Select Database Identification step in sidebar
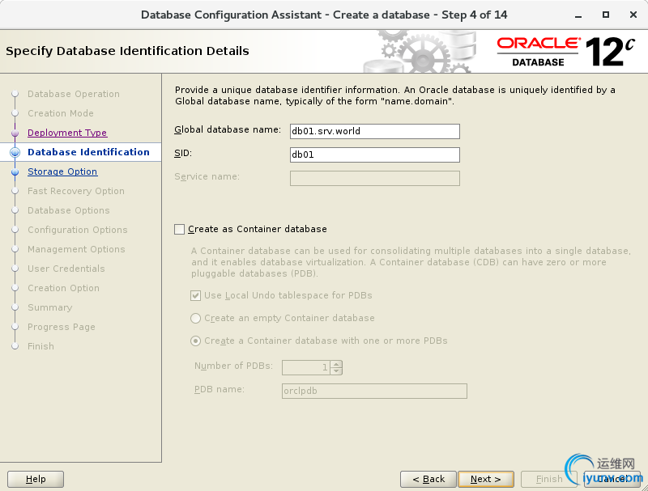Screen dimensions: 648x491 [88, 152]
